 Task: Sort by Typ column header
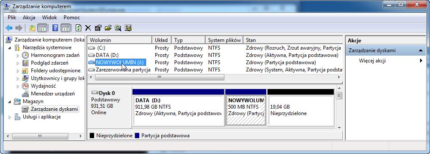click(188, 40)
